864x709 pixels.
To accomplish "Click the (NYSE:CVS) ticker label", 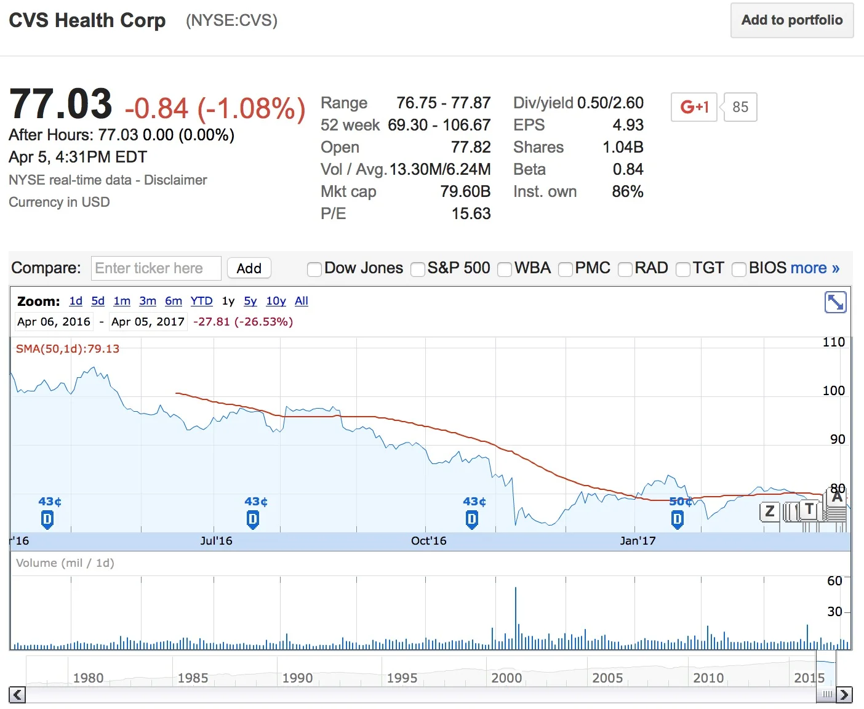I will click(x=231, y=20).
